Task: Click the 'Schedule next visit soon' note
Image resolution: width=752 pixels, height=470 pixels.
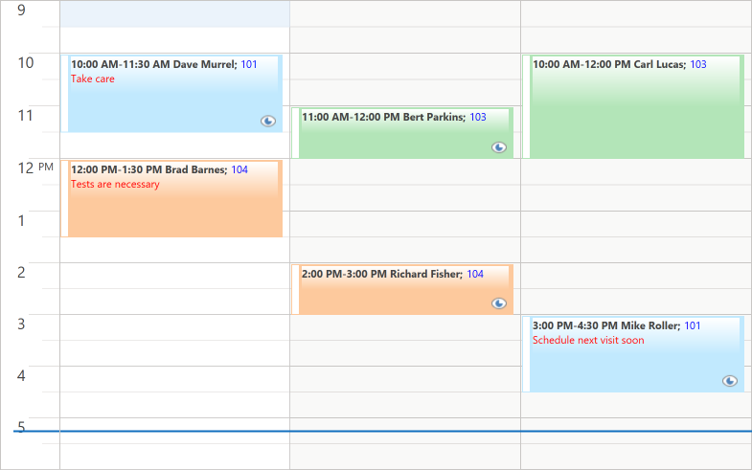Action: click(588, 340)
